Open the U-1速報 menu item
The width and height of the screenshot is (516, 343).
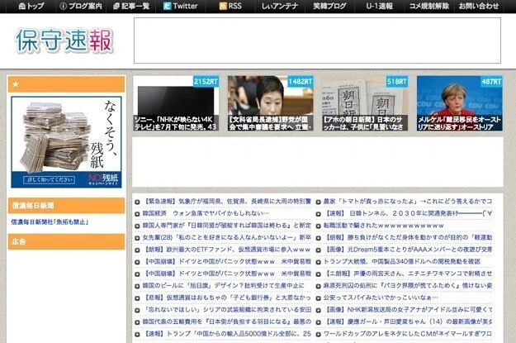(x=380, y=6)
